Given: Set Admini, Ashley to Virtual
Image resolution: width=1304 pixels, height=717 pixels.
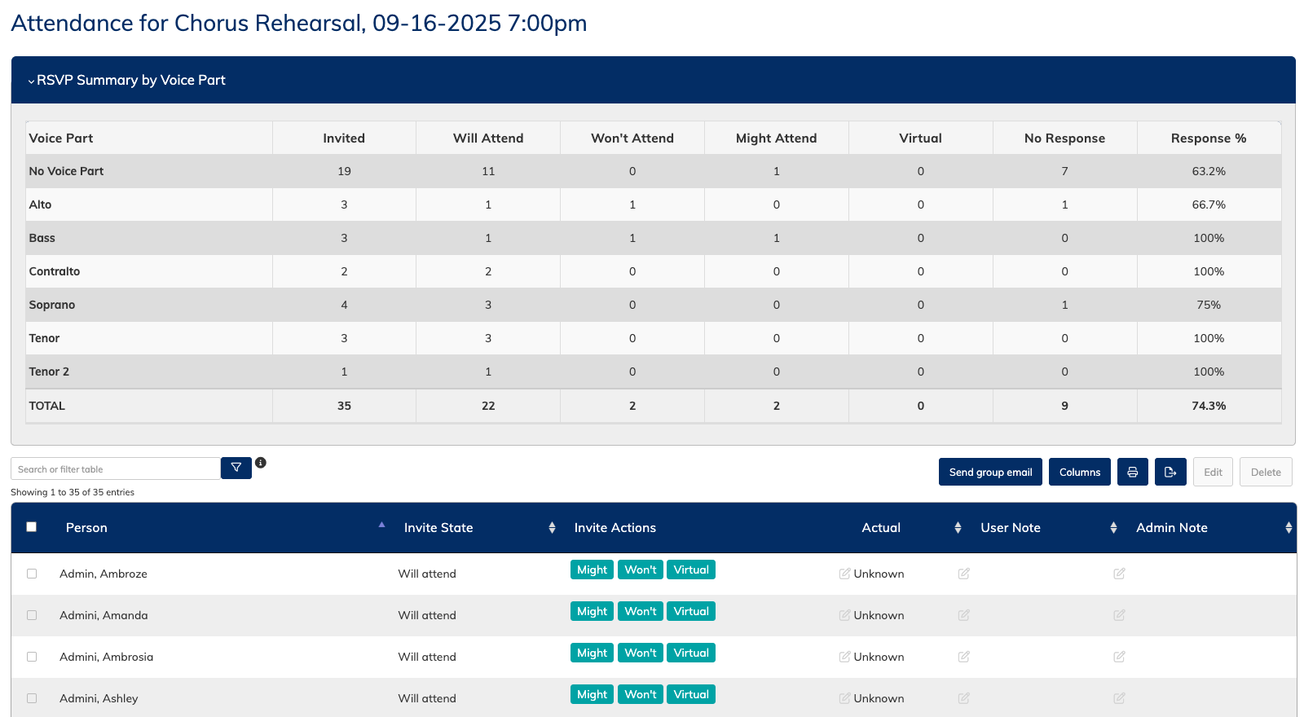Looking at the screenshot, I should point(690,694).
